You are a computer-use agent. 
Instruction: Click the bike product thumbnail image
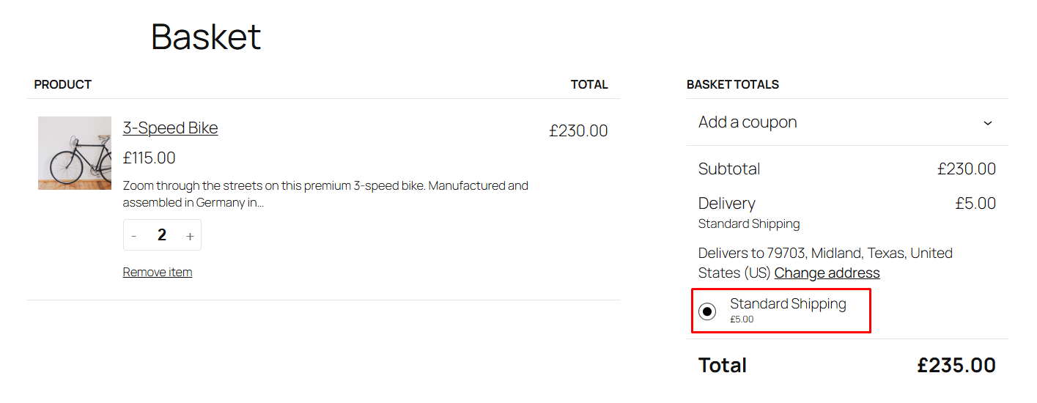pos(75,153)
